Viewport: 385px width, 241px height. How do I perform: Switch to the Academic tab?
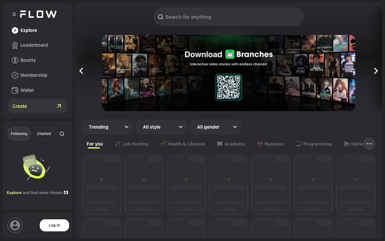pyautogui.click(x=231, y=144)
